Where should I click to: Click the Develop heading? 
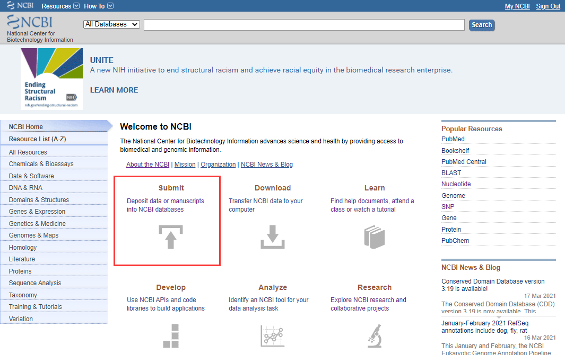pyautogui.click(x=171, y=287)
